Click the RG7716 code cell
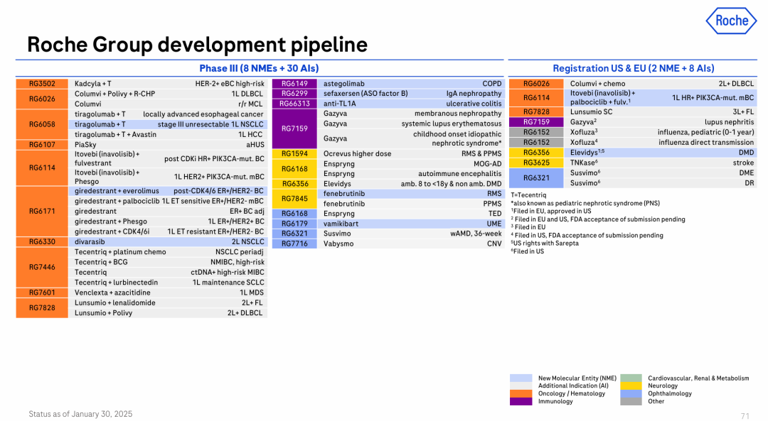The height and width of the screenshot is (421, 768). [x=295, y=244]
